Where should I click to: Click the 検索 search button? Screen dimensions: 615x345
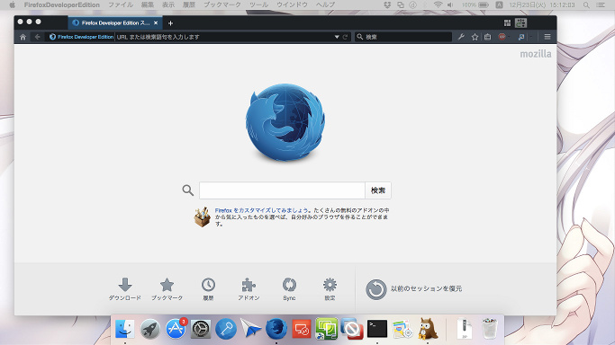pyautogui.click(x=378, y=190)
